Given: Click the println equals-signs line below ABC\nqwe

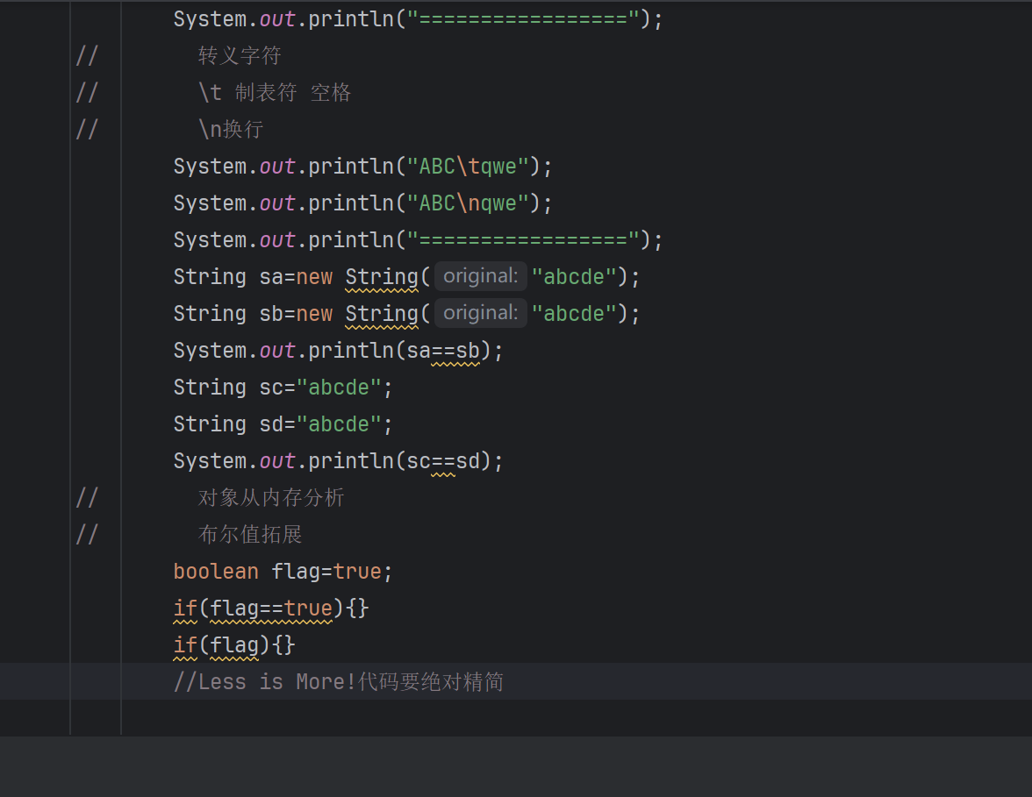Looking at the screenshot, I should tap(419, 240).
